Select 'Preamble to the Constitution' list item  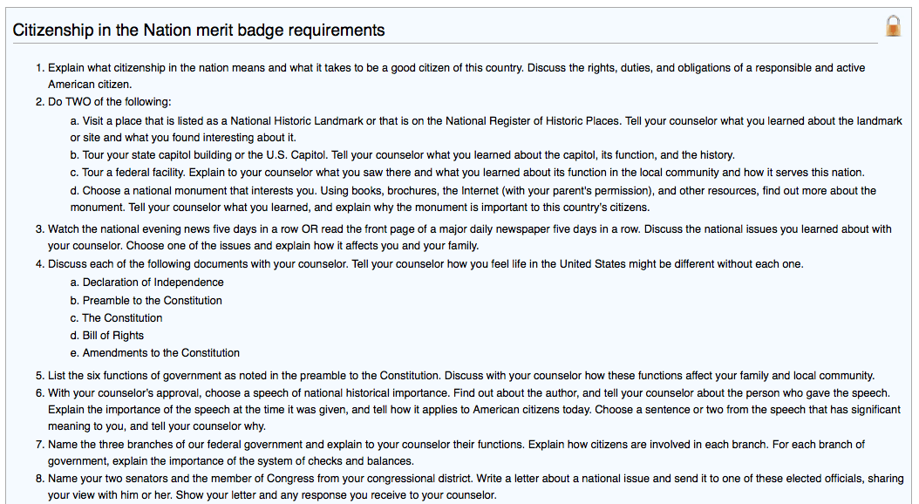tap(152, 300)
